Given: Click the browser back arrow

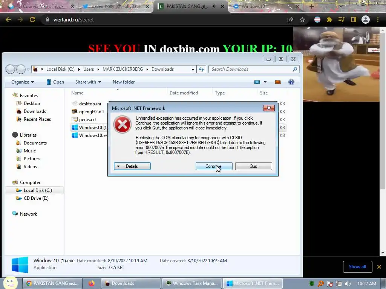Looking at the screenshot, I should pos(8,20).
